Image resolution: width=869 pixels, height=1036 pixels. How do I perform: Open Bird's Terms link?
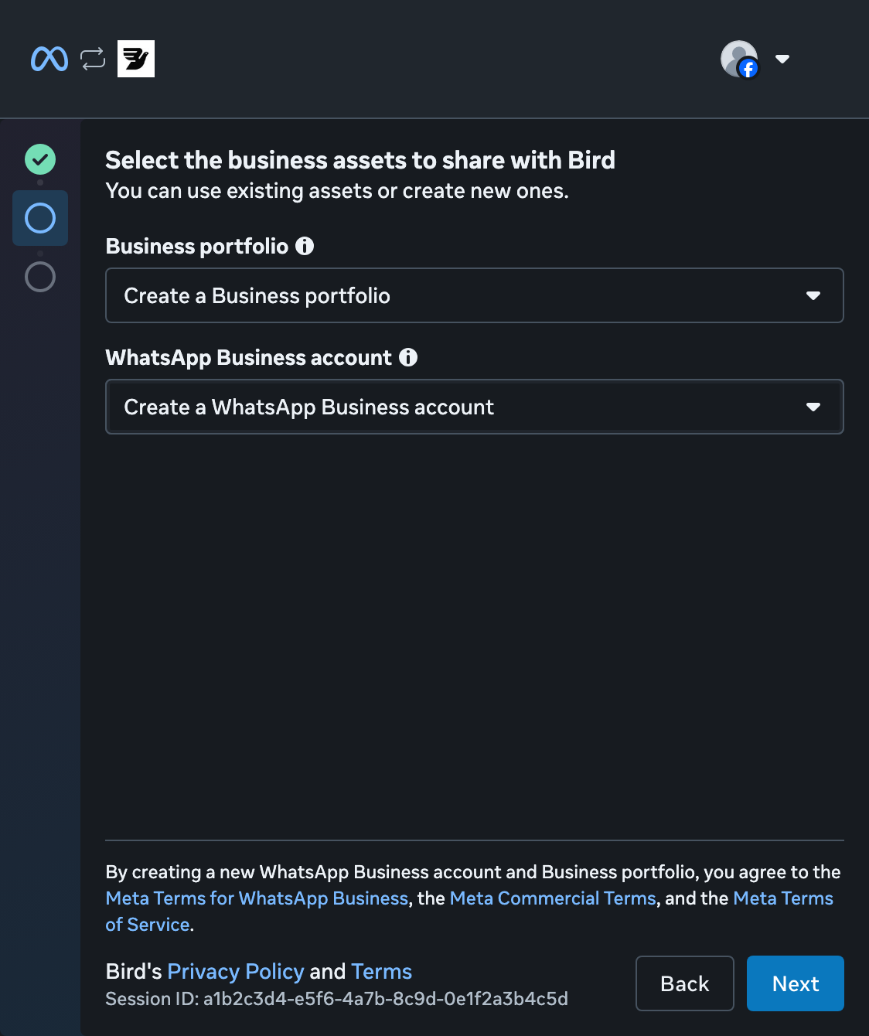(381, 971)
